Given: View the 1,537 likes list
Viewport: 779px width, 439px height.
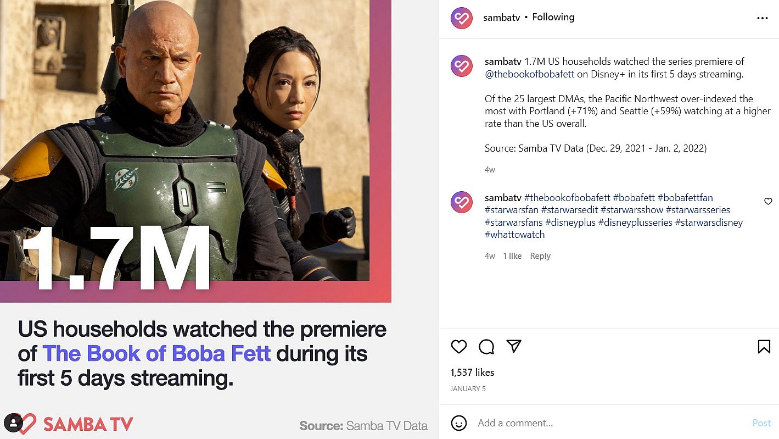Looking at the screenshot, I should coord(472,373).
